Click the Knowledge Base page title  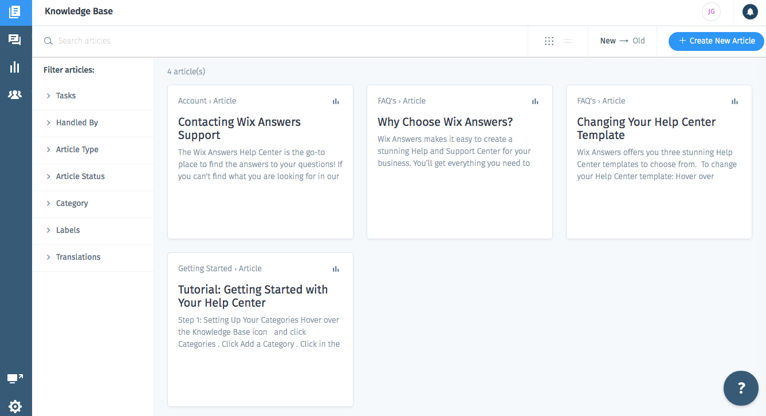click(x=78, y=11)
